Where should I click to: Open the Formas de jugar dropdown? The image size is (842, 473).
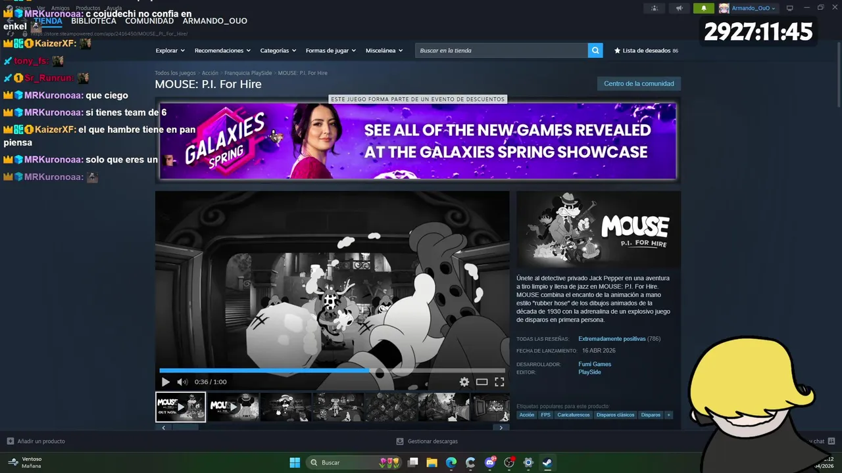[331, 51]
